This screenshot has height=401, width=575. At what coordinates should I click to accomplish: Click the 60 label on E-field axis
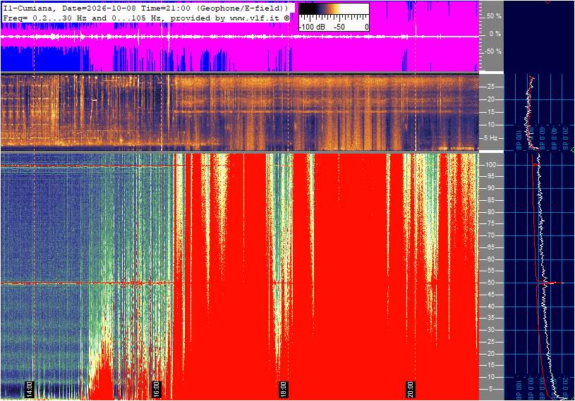pyautogui.click(x=490, y=259)
